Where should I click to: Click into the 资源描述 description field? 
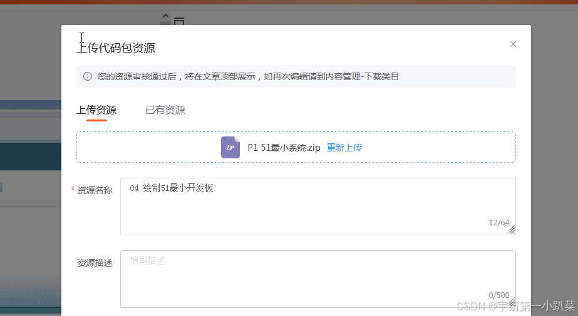click(317, 279)
